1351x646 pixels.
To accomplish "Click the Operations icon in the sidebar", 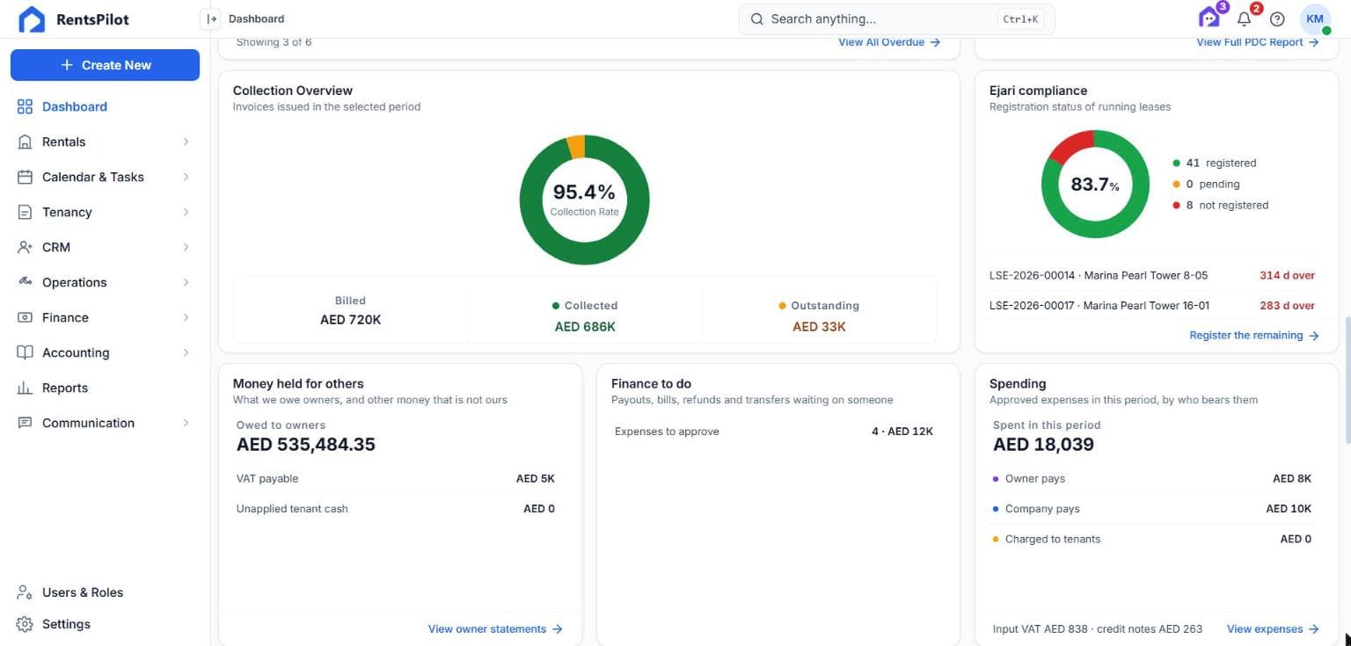I will click(x=25, y=282).
